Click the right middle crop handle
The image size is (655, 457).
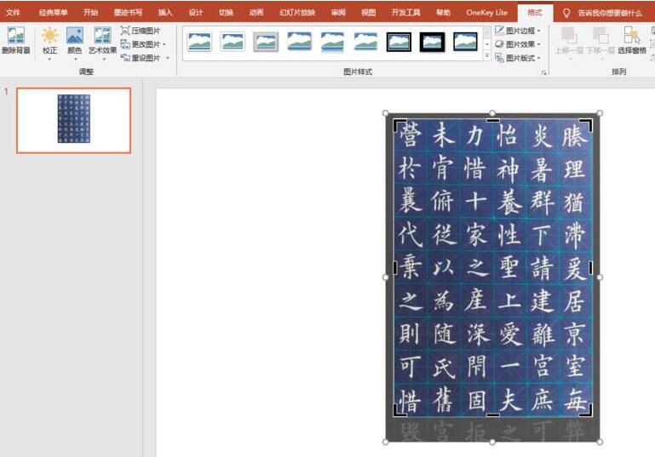(590, 267)
